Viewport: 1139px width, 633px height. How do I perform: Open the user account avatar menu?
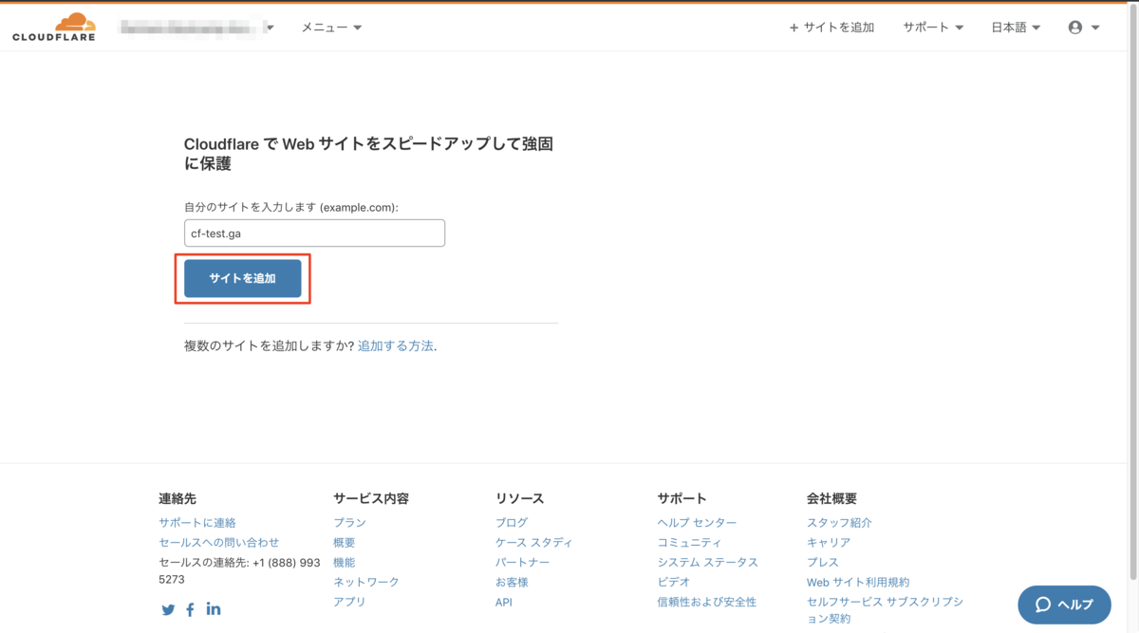pos(1084,28)
